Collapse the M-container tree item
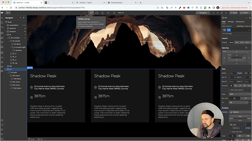Viewport: 252px width, 141px height. click(x=8, y=38)
